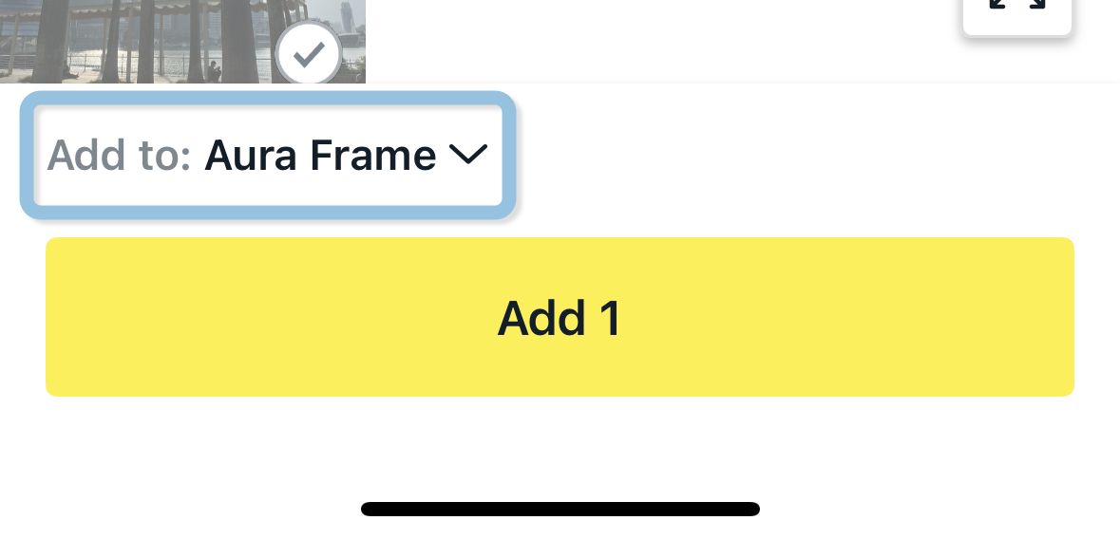Open the palm tree waterfront photo thumbnail
1120x539 pixels.
point(142,40)
